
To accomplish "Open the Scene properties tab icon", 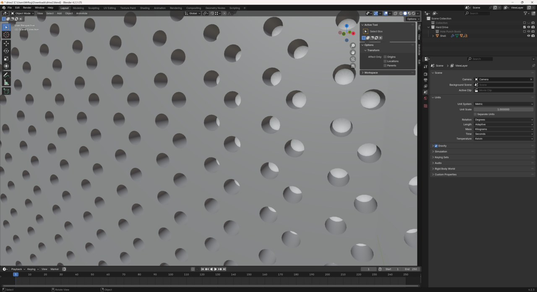I will coord(425,92).
